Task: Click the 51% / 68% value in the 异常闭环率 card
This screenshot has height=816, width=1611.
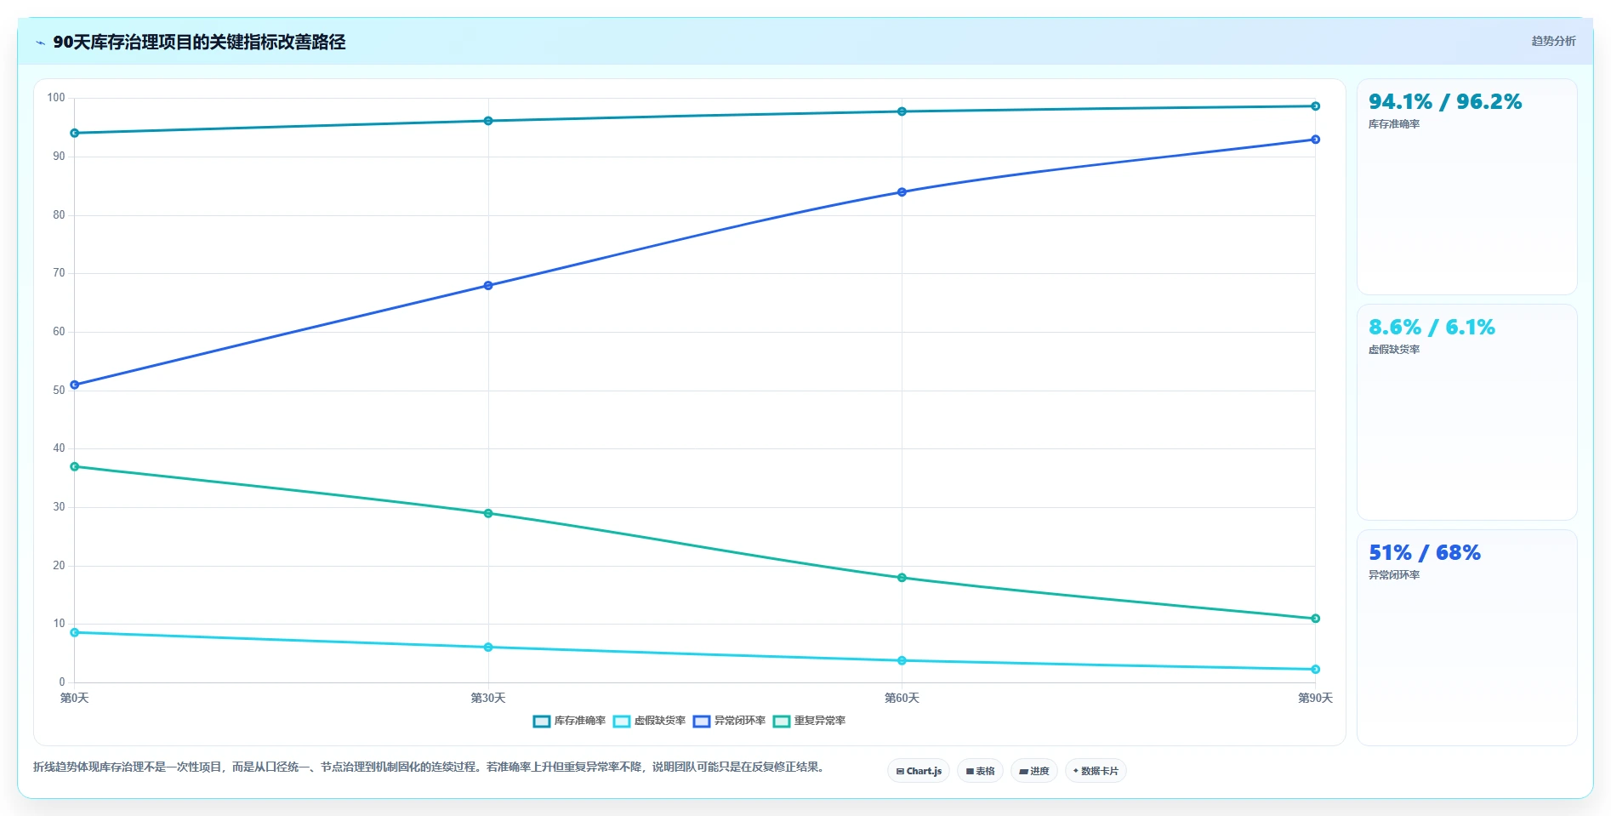Action: pyautogui.click(x=1425, y=553)
